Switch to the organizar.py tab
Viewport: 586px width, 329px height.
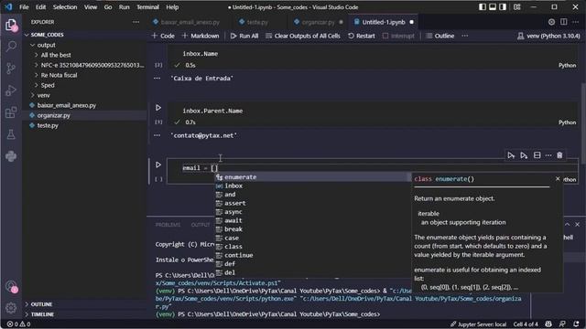(x=318, y=22)
